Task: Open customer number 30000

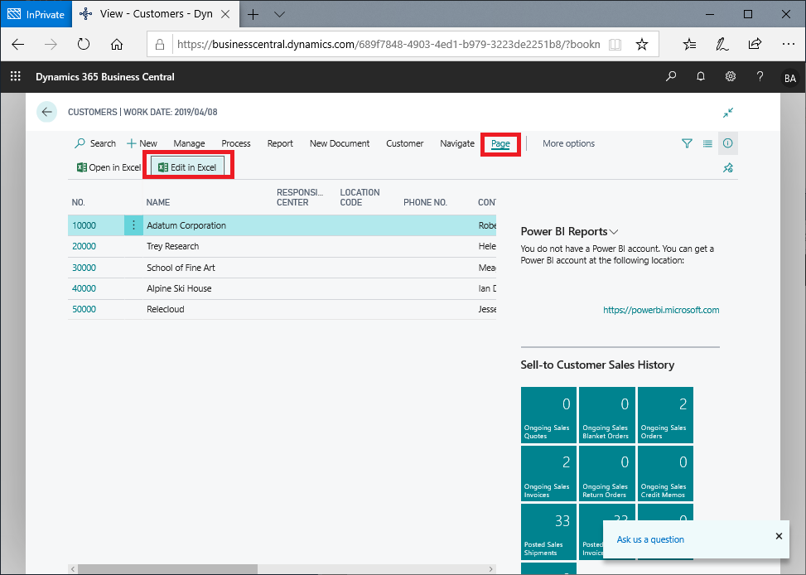Action: click(84, 268)
